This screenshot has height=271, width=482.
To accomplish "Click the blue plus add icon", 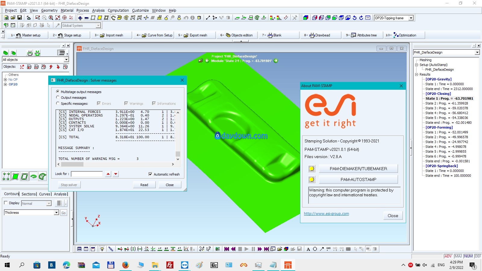I will point(80,18).
